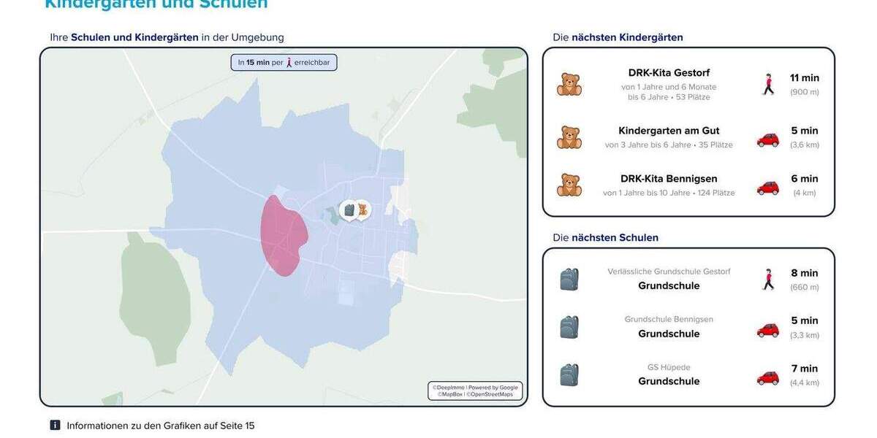
Task: Click the 'Die nächsten Kindergärten' heading
Action: [x=618, y=37]
